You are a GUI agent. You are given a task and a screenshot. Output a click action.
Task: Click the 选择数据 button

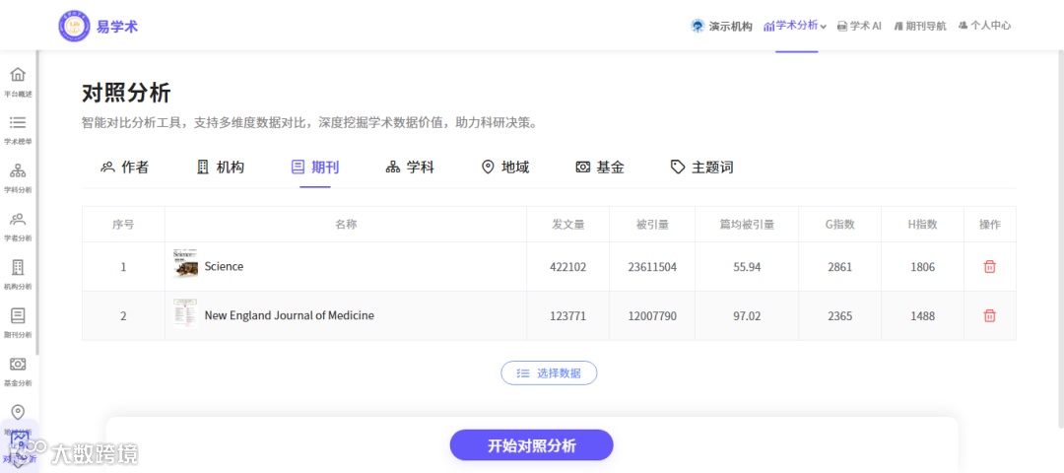[549, 372]
